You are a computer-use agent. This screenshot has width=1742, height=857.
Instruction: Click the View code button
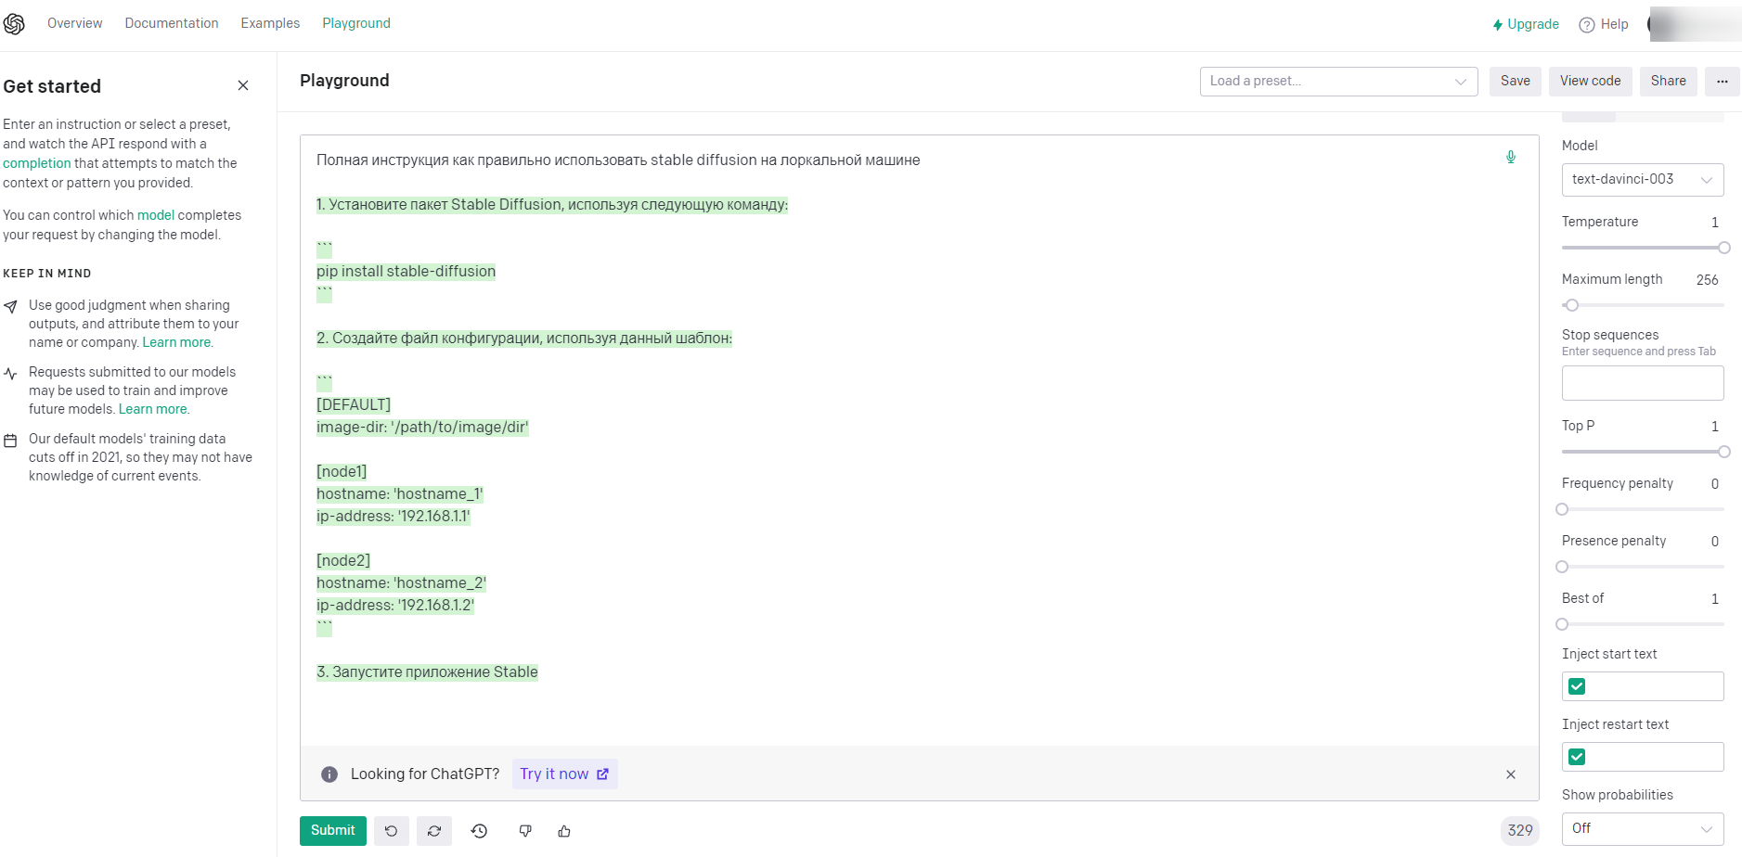[x=1591, y=82]
